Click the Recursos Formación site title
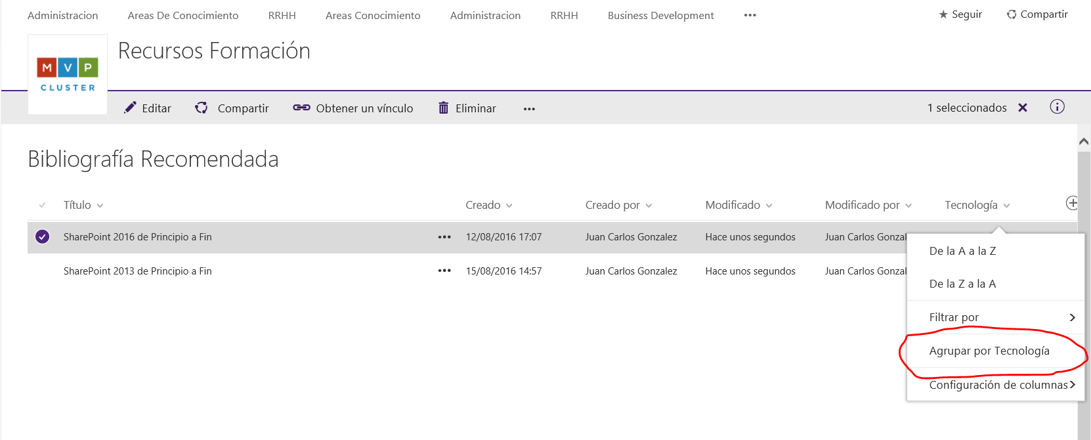 pyautogui.click(x=214, y=51)
